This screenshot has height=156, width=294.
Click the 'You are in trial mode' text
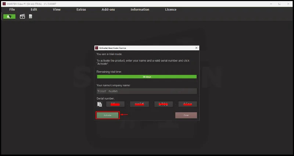pyautogui.click(x=109, y=54)
